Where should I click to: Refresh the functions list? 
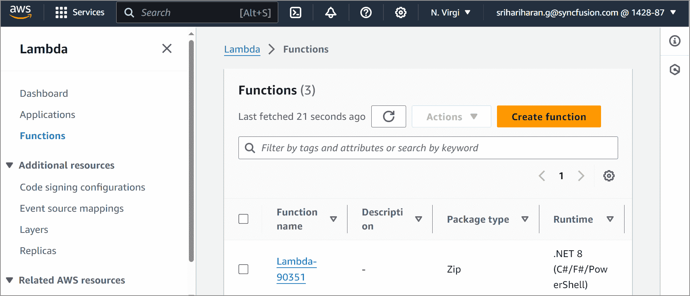pyautogui.click(x=389, y=116)
